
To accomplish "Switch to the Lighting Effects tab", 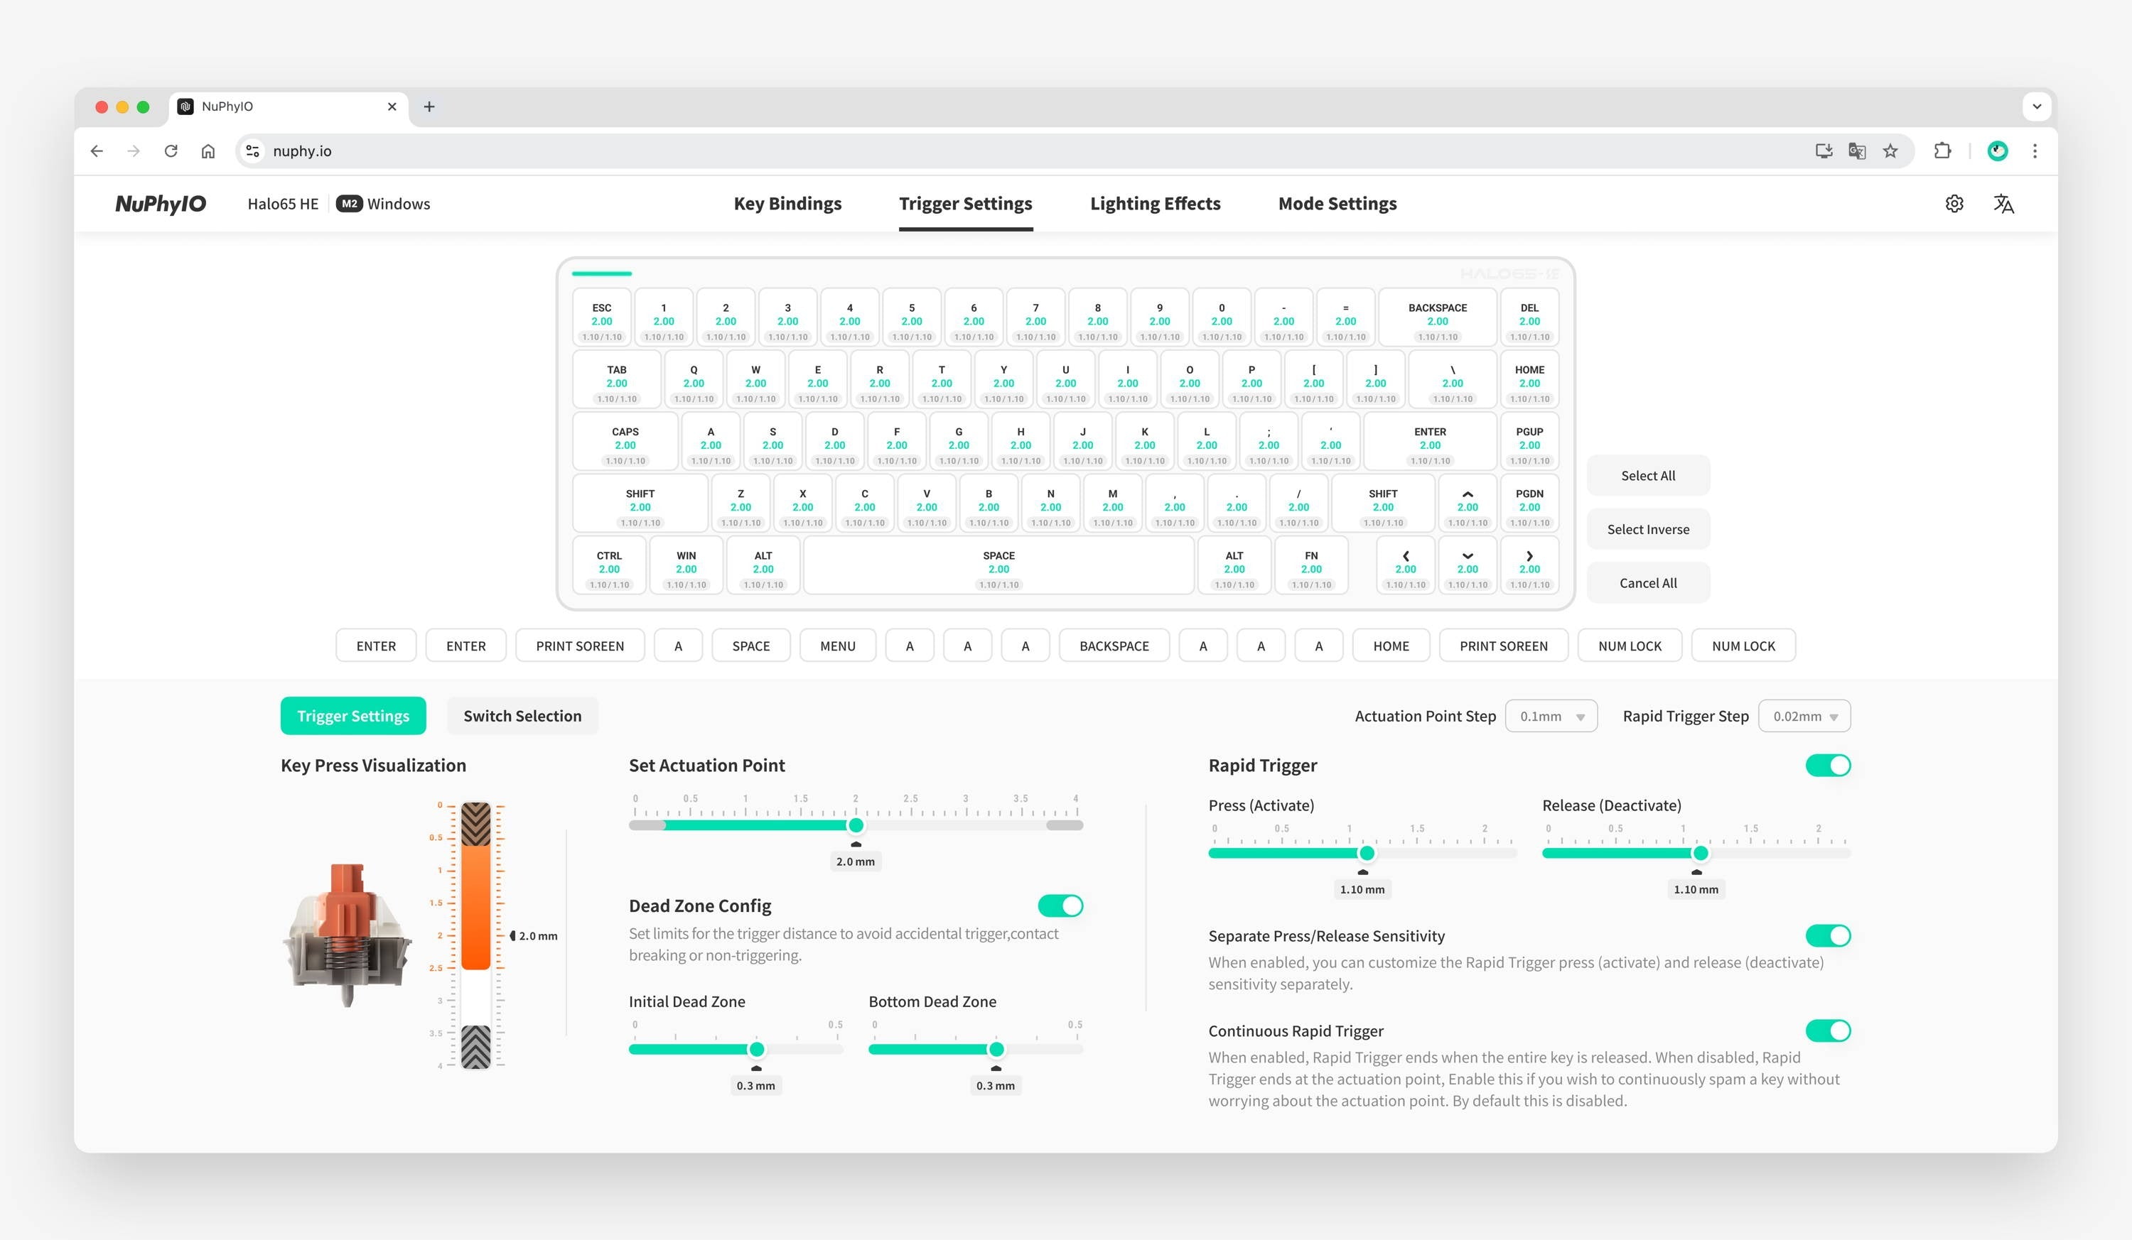I will (1155, 204).
